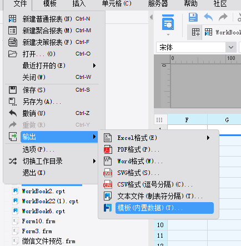
Task: Expand Excel格式(E) submenu arrow
Action: click(208, 138)
